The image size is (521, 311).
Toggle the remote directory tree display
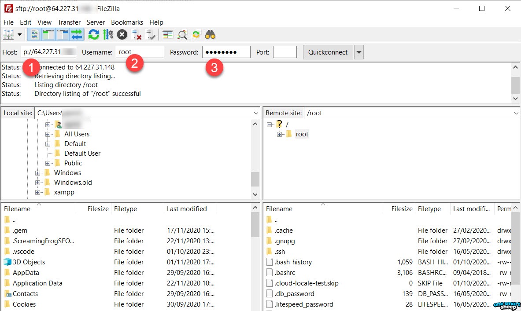tap(62, 34)
